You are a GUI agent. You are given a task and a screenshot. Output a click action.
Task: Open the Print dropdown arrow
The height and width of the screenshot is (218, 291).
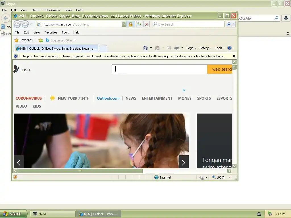click(182, 48)
